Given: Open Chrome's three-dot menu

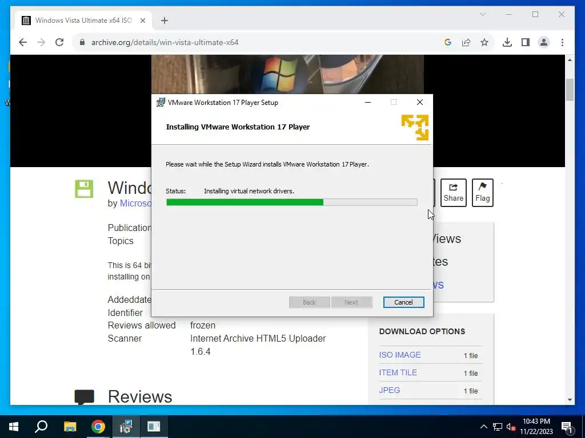Looking at the screenshot, I should click(x=562, y=42).
